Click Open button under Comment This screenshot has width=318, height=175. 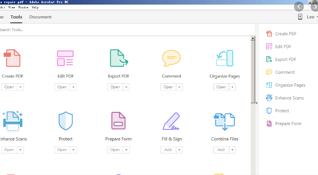(168, 87)
